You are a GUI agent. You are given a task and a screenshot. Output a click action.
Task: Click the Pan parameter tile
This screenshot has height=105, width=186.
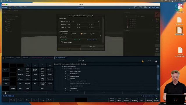coord(20,88)
